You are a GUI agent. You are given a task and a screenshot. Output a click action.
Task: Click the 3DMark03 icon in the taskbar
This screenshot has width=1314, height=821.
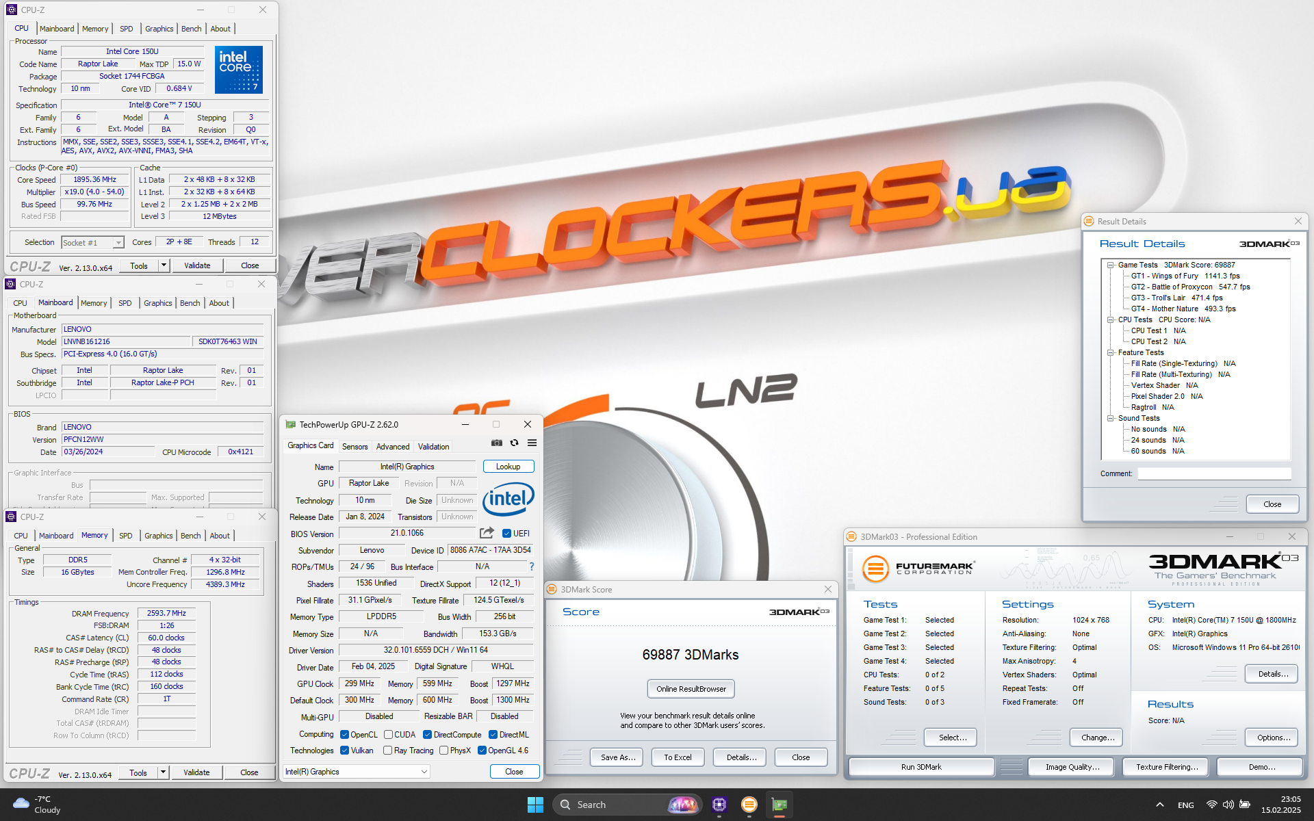pos(749,805)
